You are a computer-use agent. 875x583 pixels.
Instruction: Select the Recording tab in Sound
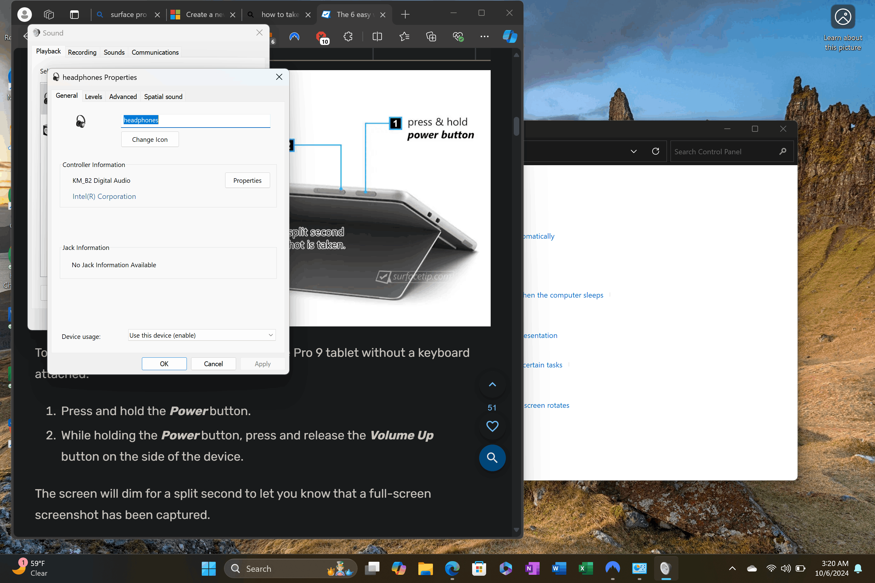pyautogui.click(x=82, y=53)
